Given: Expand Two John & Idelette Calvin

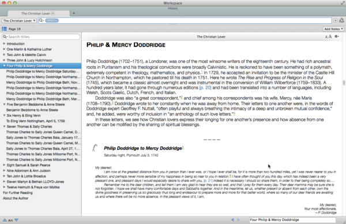Looking at the screenshot, I should coord(4,55).
